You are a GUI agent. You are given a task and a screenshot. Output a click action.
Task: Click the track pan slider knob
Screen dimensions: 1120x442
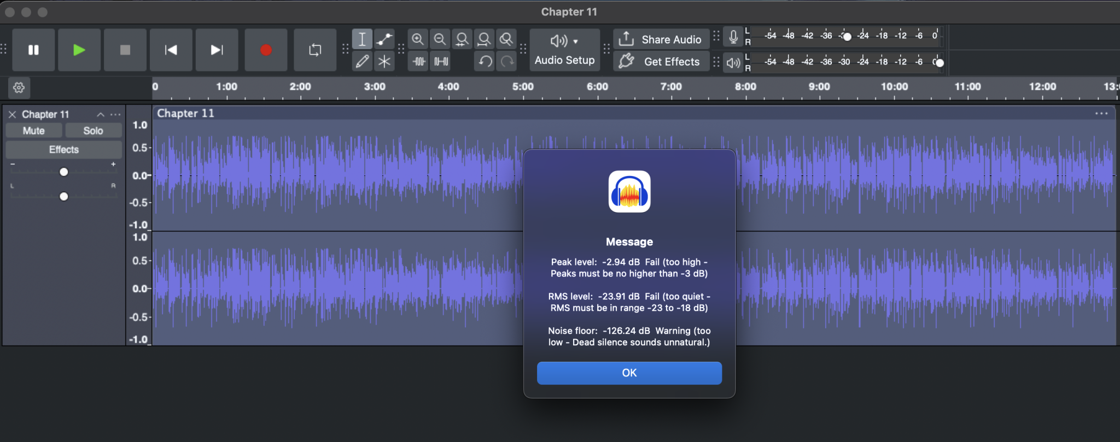(64, 196)
